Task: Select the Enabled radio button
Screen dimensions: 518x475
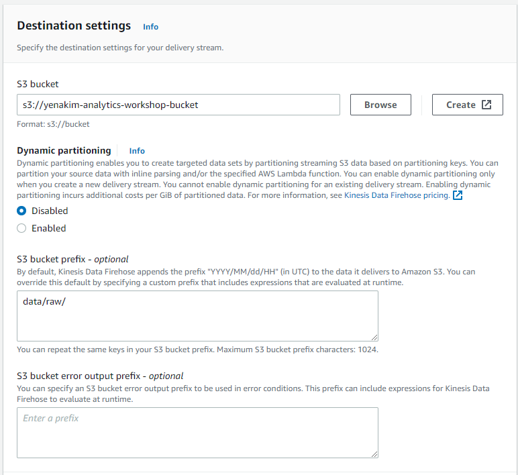Action: 22,228
